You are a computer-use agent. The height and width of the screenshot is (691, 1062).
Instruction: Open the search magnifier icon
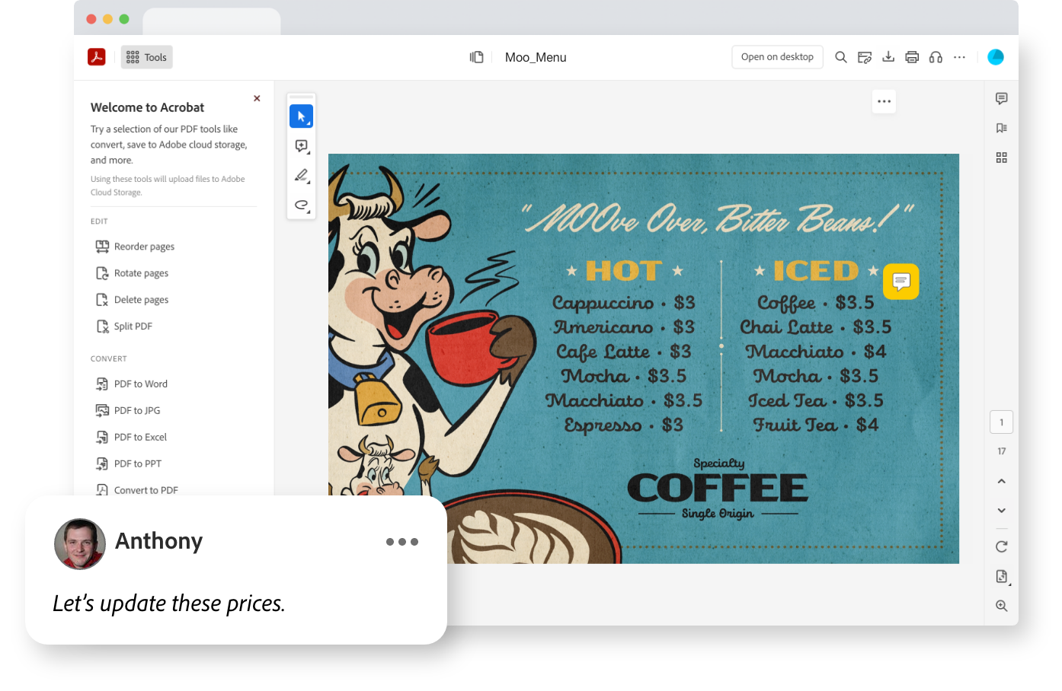841,57
